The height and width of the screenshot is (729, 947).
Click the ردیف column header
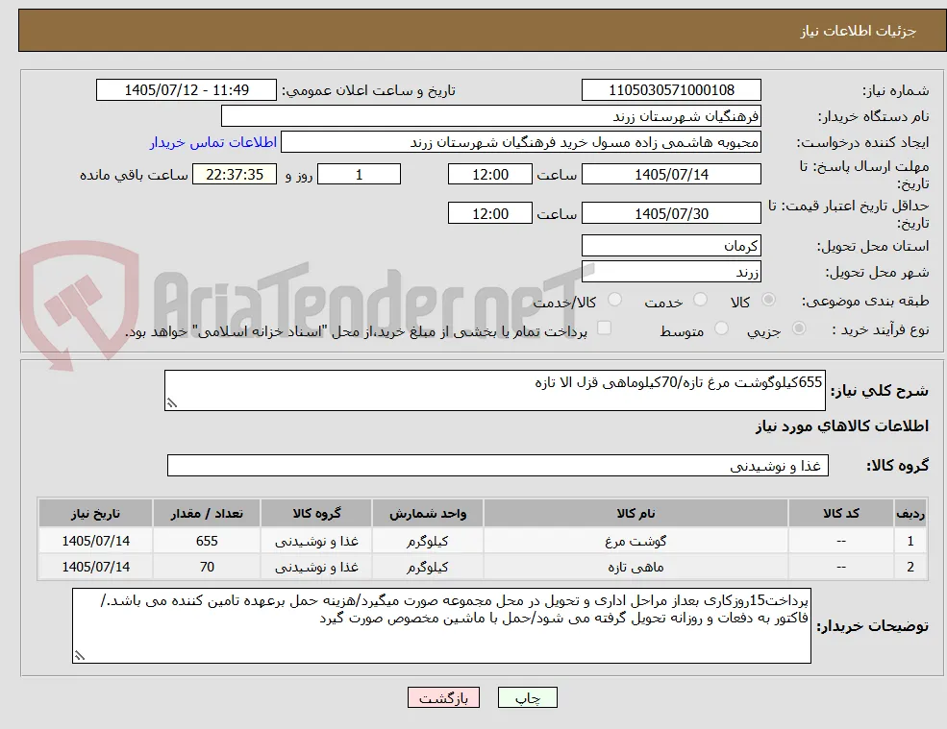[x=910, y=514]
